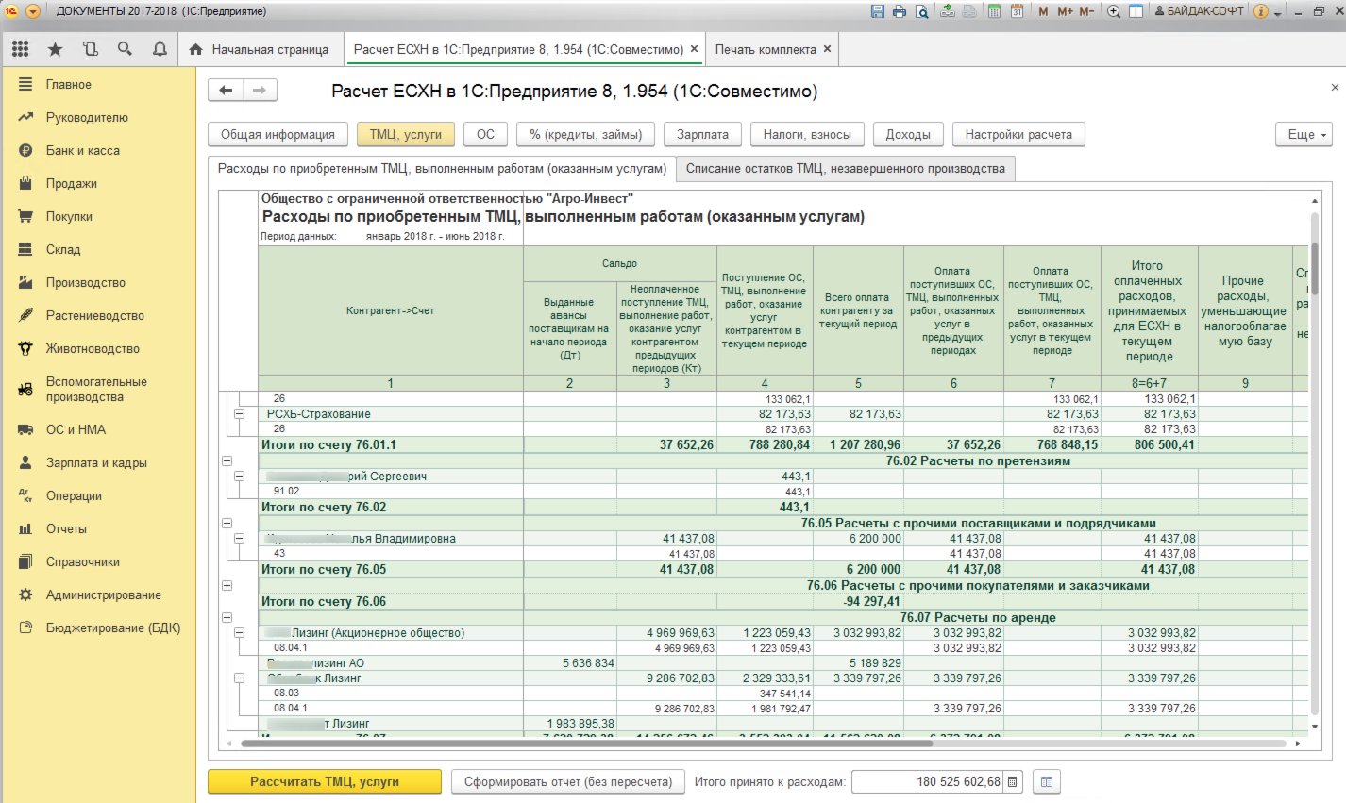This screenshot has height=803, width=1346.
Task: Click the Животноводство cow icon
Action: (x=25, y=348)
